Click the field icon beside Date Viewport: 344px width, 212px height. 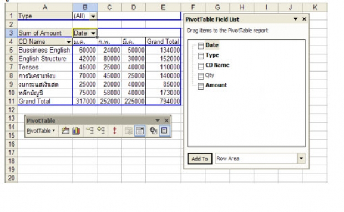pyautogui.click(x=201, y=46)
